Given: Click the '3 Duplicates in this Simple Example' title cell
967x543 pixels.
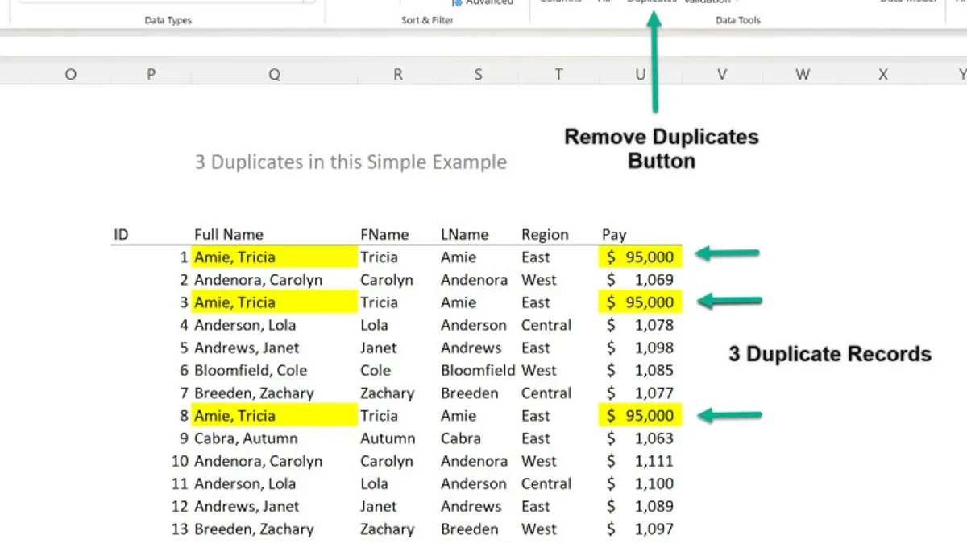Looking at the screenshot, I should [351, 162].
